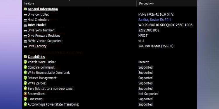Click the General Information section icon
The width and height of the screenshot is (219, 109).
[x=25, y=9]
